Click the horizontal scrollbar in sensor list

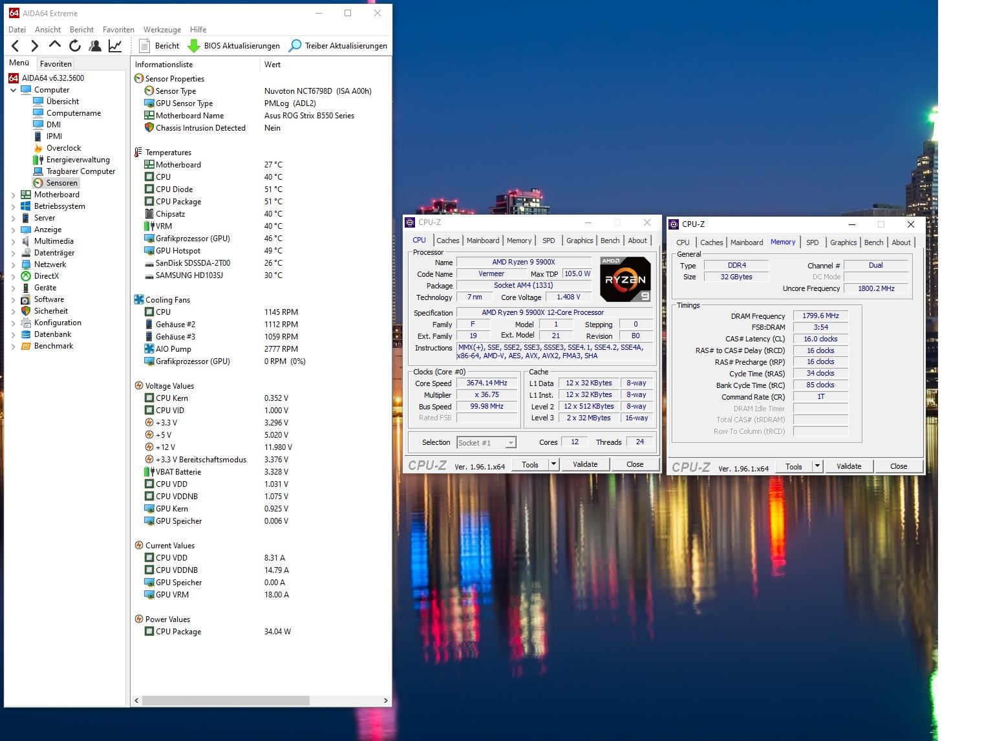226,700
